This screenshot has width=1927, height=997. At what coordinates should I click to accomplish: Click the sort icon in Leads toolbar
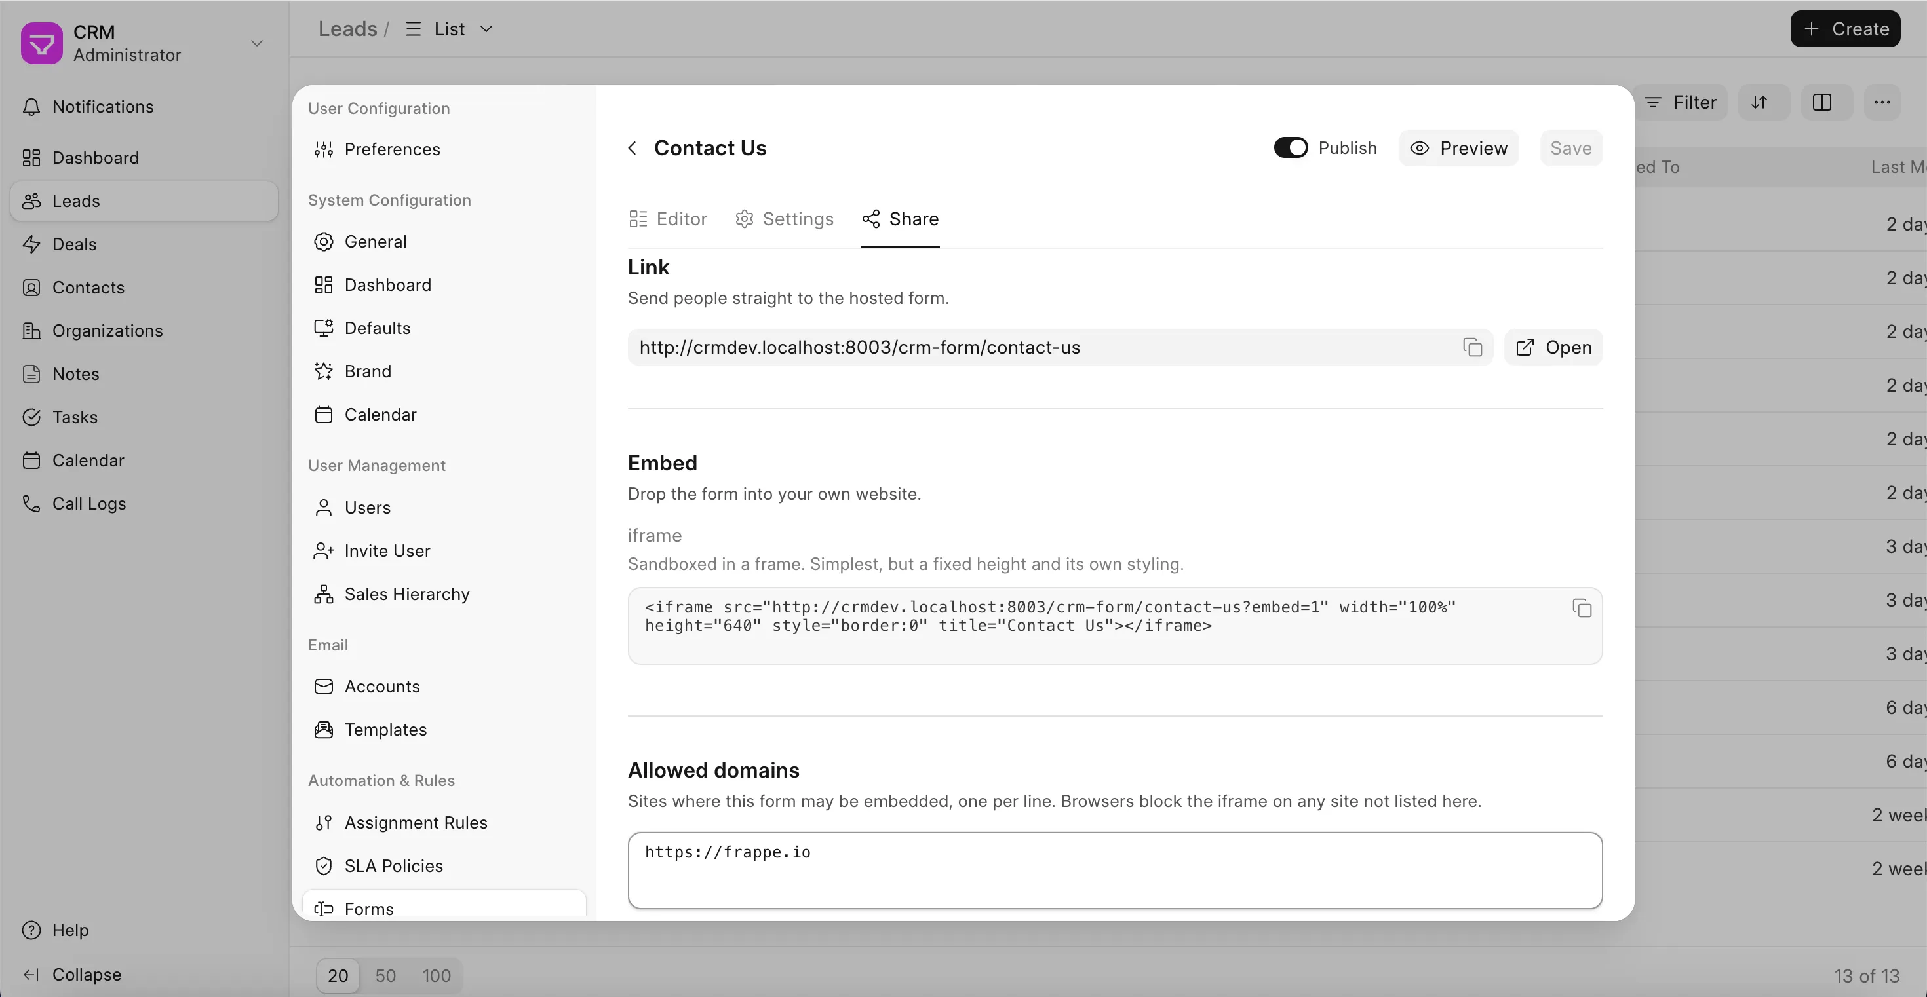click(1759, 102)
